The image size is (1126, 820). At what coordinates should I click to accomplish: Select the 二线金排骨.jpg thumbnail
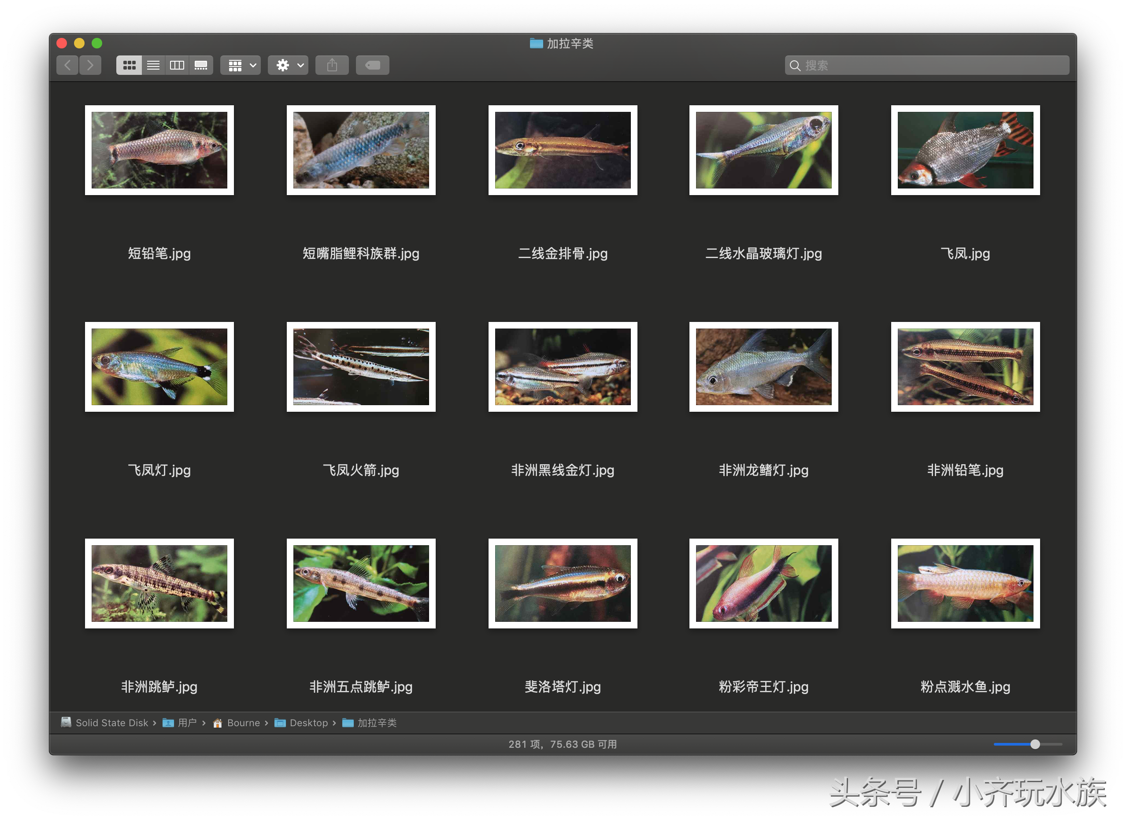(563, 150)
